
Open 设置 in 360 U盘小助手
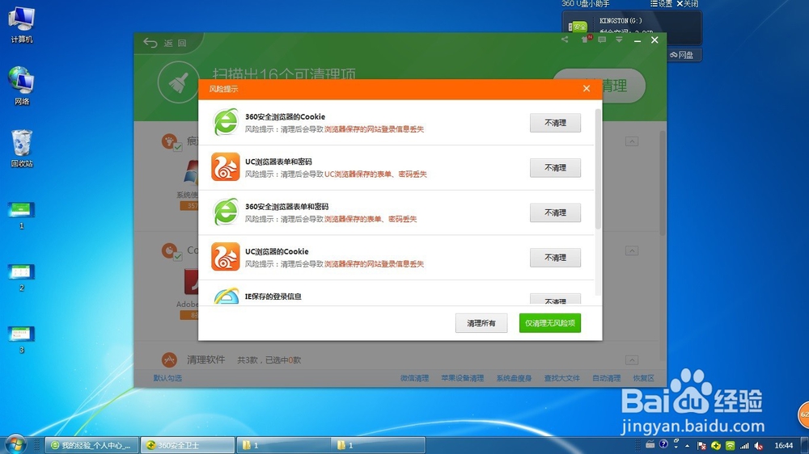click(661, 3)
